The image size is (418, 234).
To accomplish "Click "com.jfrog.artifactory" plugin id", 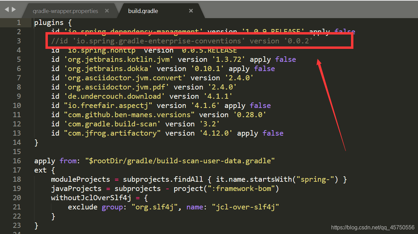I will pyautogui.click(x=112, y=133).
